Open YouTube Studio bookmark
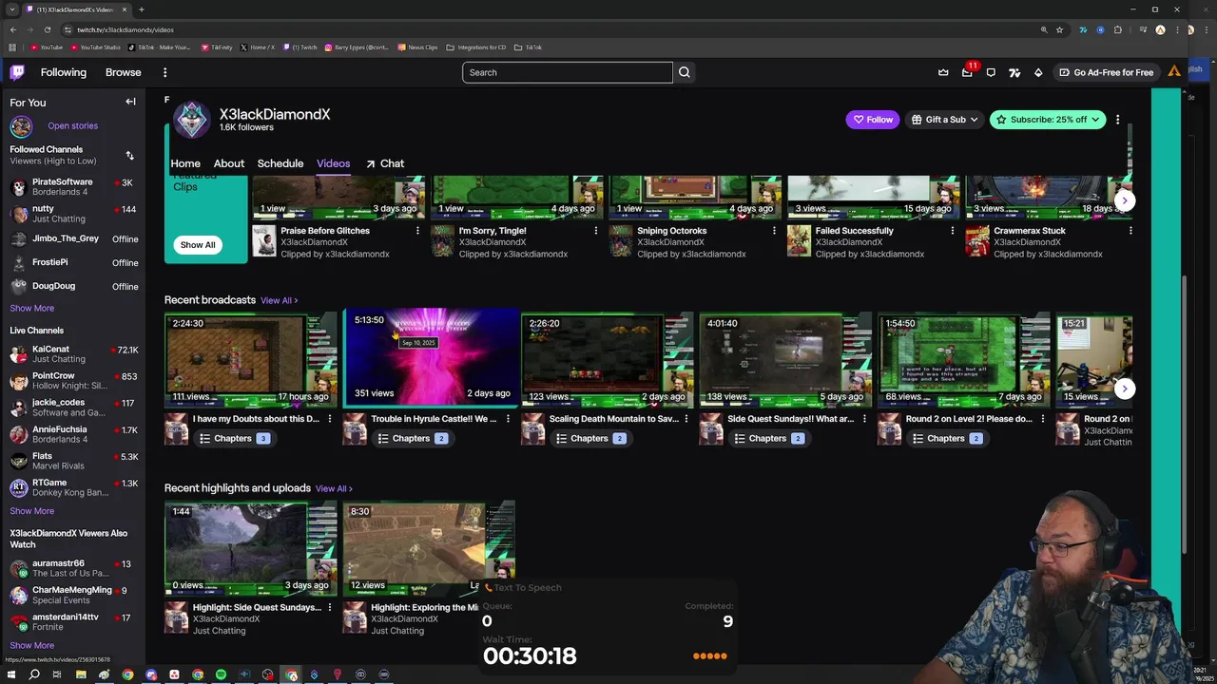This screenshot has height=684, width=1217. [95, 47]
